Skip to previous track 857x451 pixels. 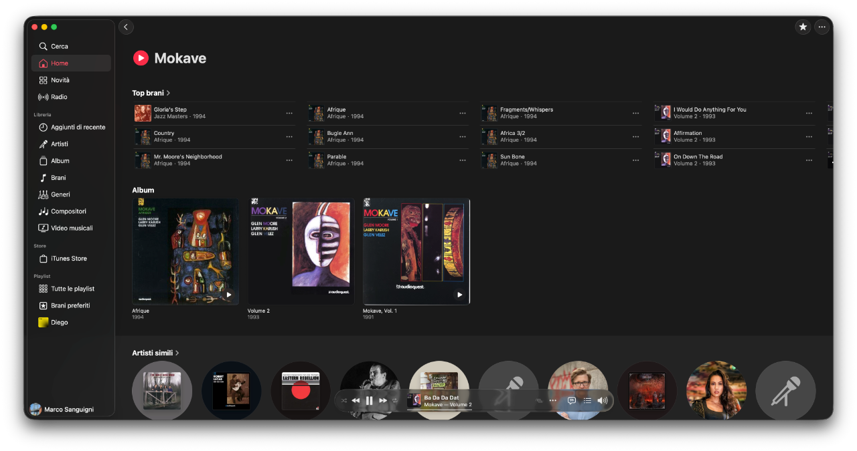tap(356, 400)
